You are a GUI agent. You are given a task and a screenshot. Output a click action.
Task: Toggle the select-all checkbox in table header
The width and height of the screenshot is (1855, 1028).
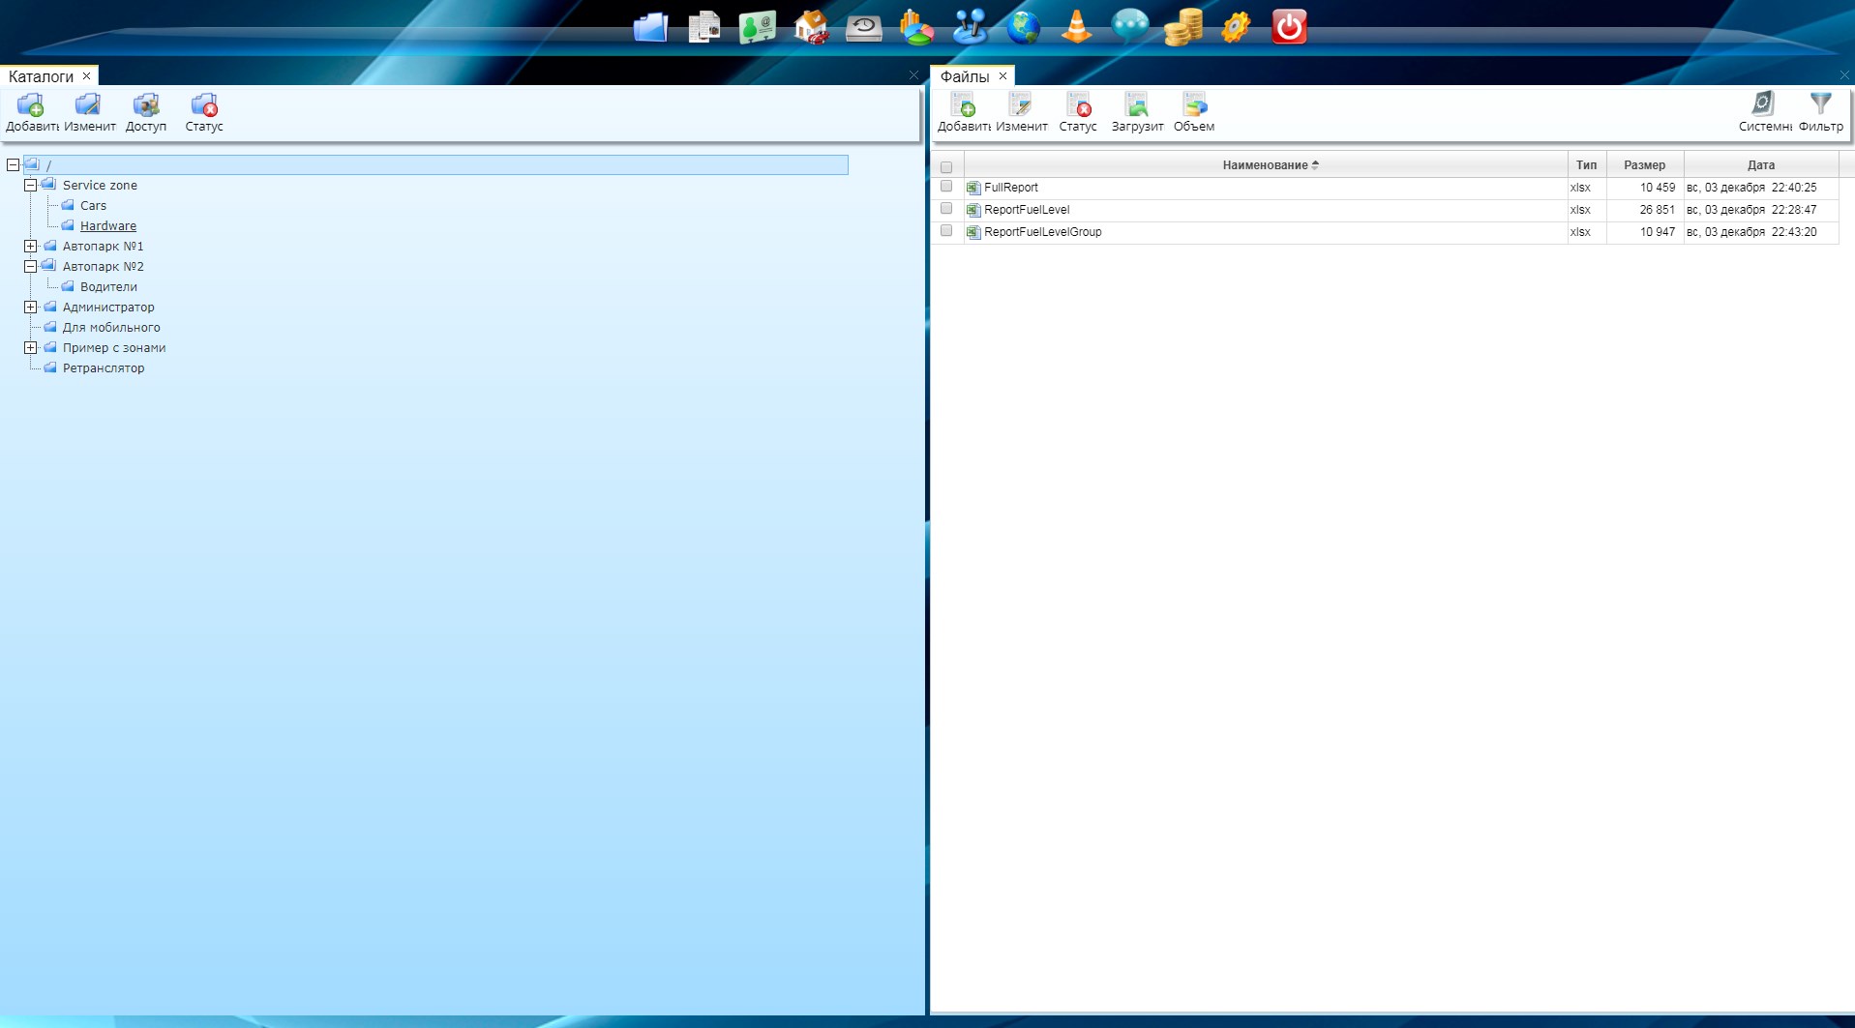click(946, 166)
